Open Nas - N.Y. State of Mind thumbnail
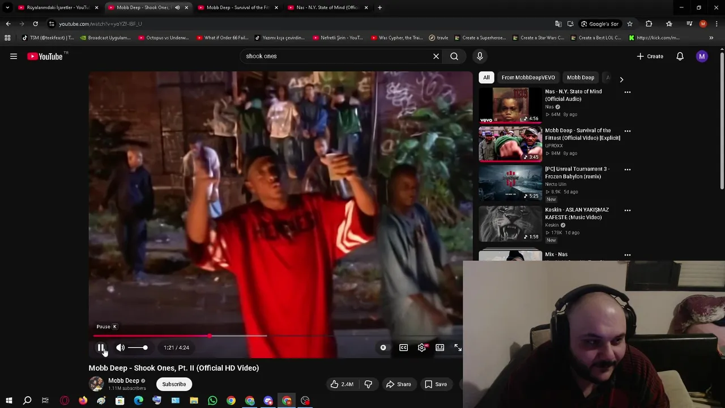Screen dimensions: 725x408 (x=510, y=105)
